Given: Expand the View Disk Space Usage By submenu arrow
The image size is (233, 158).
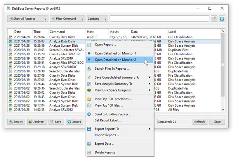Looking at the screenshot, I should tap(150, 90).
